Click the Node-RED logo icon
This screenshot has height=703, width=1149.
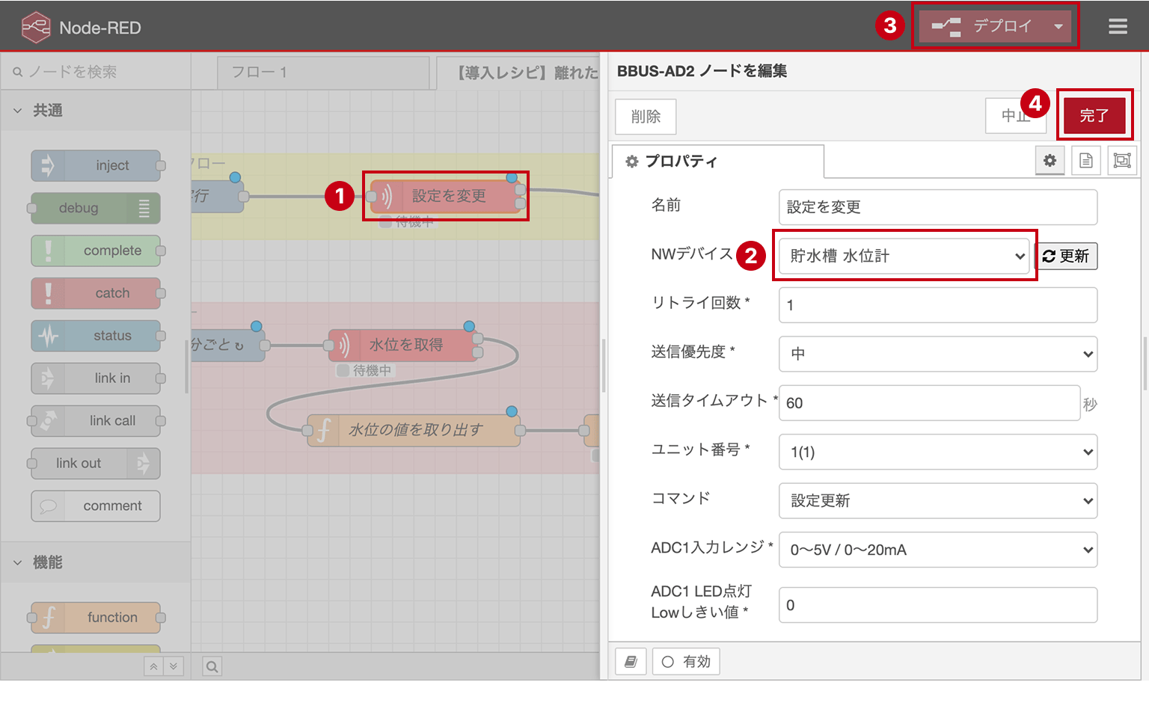click(36, 28)
